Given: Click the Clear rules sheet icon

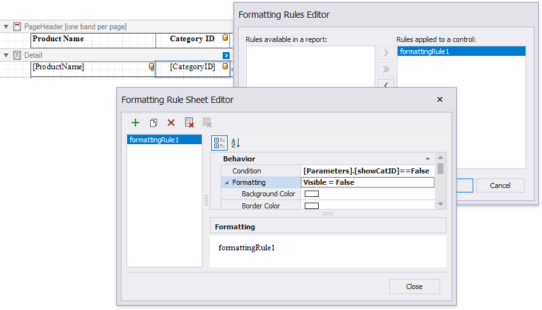Looking at the screenshot, I should [x=189, y=123].
